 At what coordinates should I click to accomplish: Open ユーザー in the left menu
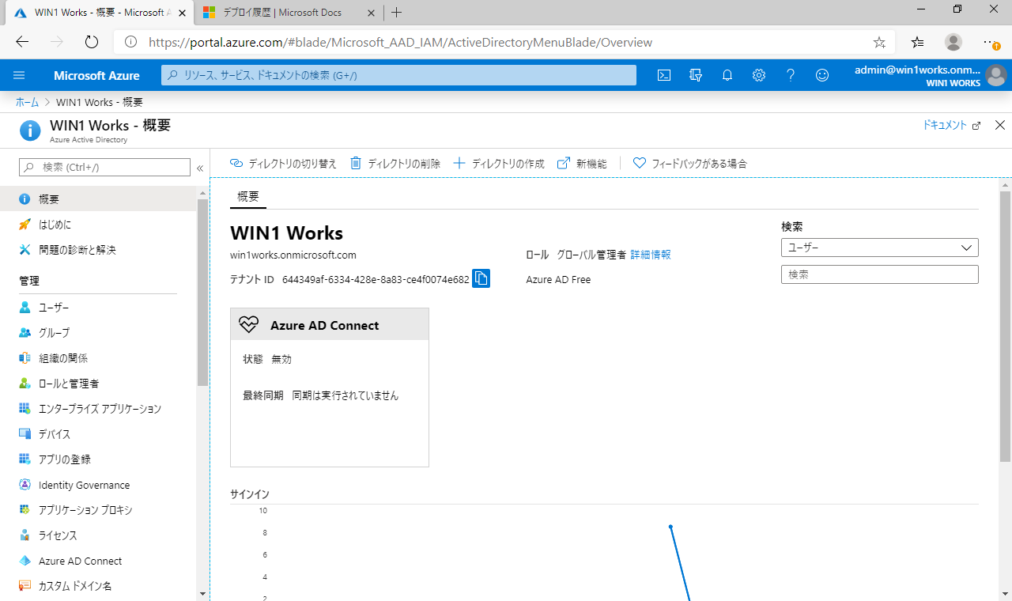pyautogui.click(x=98, y=308)
